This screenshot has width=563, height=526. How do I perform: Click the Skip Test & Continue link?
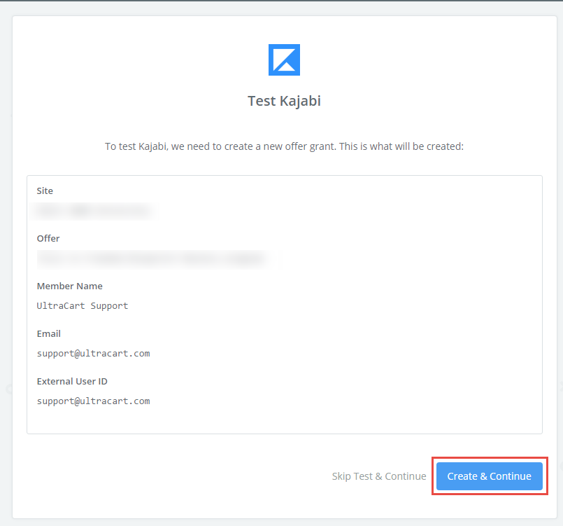[x=379, y=476]
